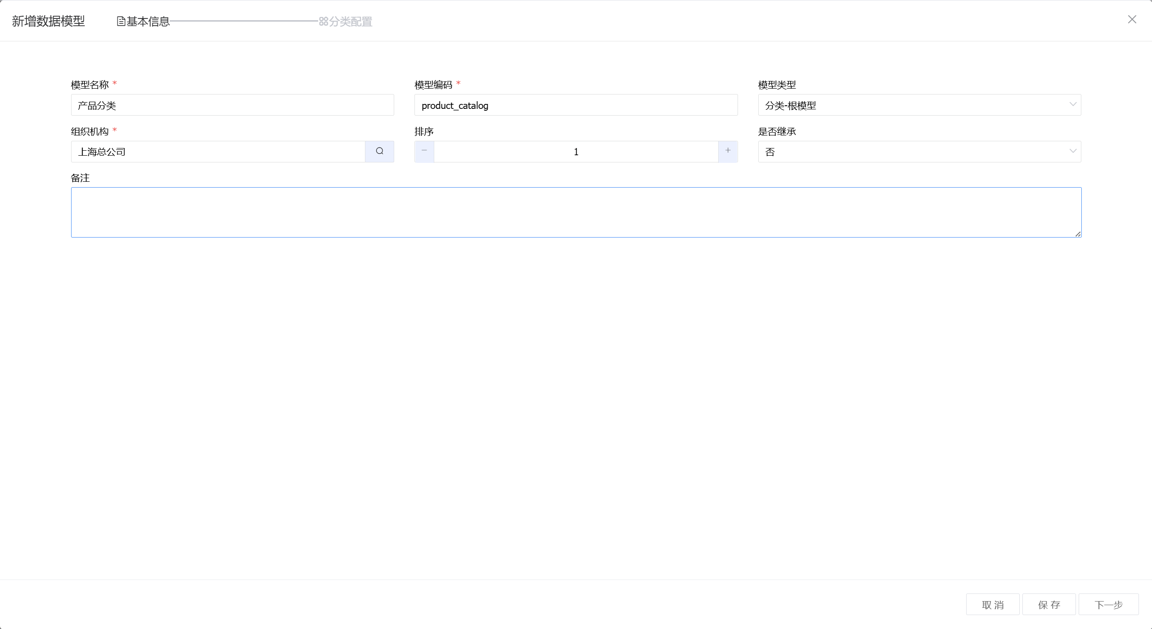Click the 分类配置 grid step icon
The height and width of the screenshot is (629, 1152).
[x=323, y=21]
